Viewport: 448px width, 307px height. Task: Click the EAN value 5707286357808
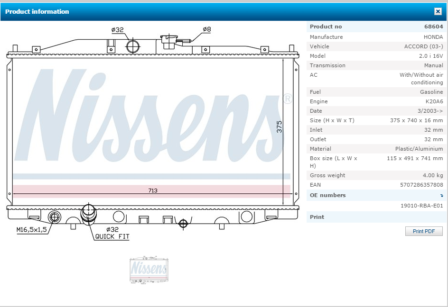point(421,185)
